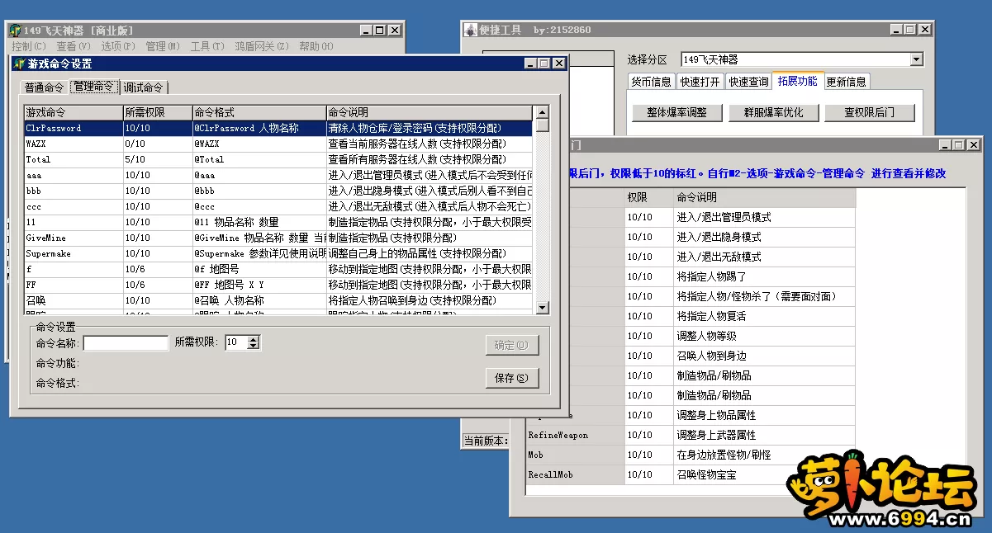
Task: Focus the 命令名称 input field
Action: [x=126, y=342]
